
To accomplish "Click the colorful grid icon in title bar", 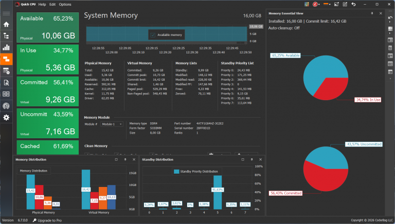I will click(x=307, y=4).
